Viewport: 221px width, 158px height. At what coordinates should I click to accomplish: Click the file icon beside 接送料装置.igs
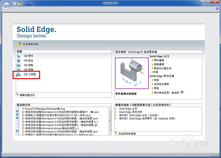pyautogui.click(x=18, y=125)
